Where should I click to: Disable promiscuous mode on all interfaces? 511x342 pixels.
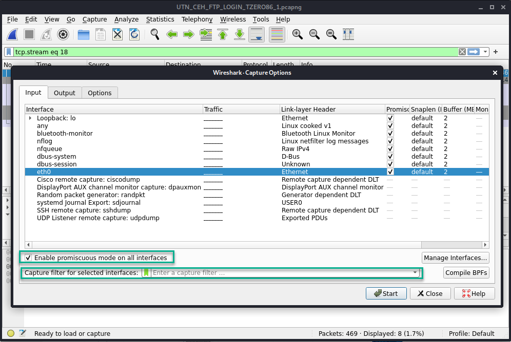point(28,258)
